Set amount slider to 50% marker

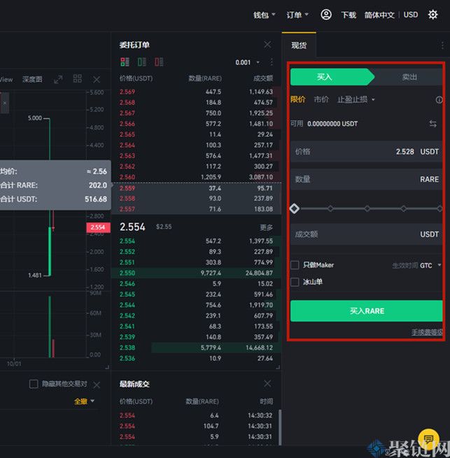tap(367, 208)
